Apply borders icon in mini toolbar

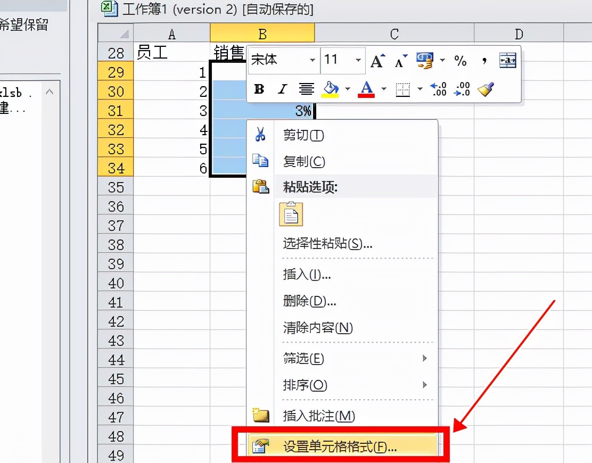(403, 90)
